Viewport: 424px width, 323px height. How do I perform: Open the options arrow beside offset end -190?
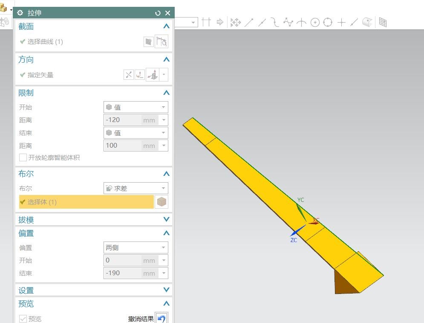click(164, 273)
